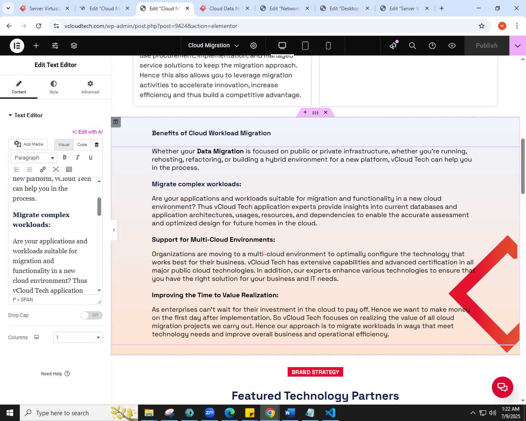Click the text editor resize grip

(99, 301)
